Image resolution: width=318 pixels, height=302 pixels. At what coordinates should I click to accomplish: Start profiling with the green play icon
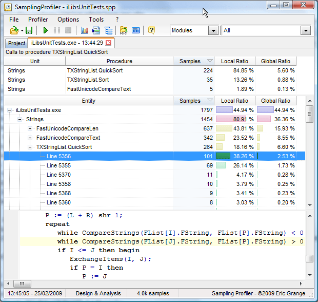46,30
